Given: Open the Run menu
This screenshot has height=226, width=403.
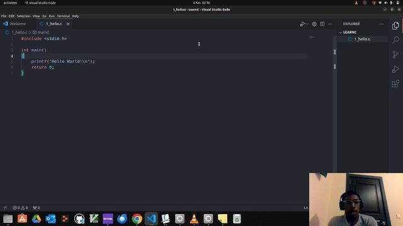Looking at the screenshot, I should tap(52, 16).
